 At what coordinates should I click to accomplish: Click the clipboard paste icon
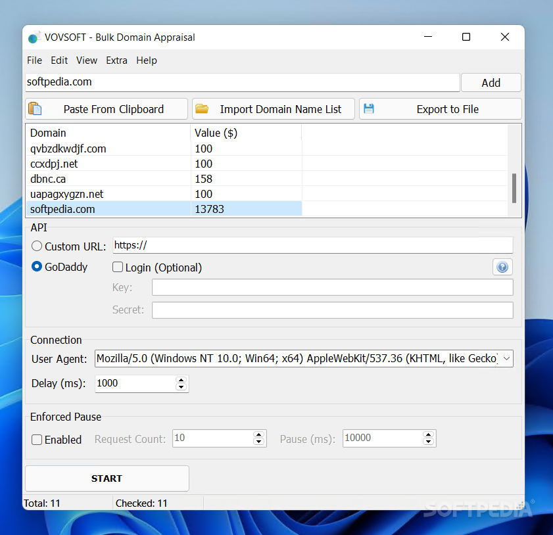point(35,108)
